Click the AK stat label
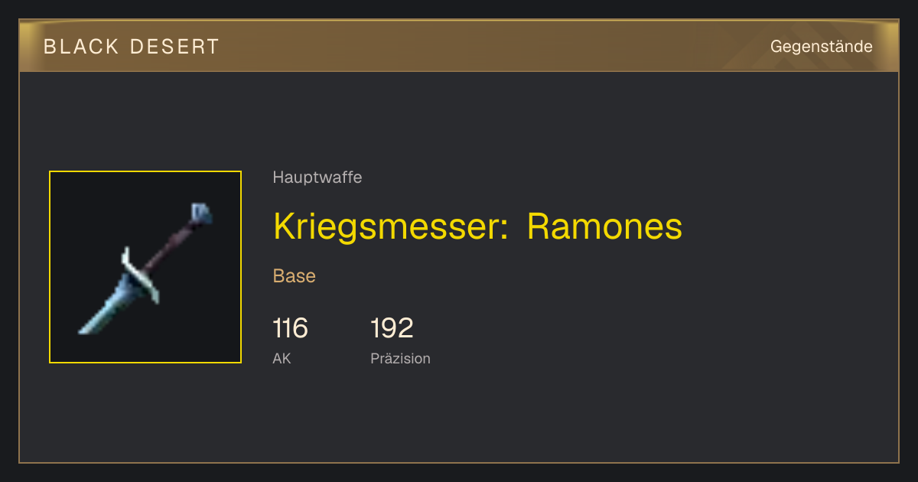 (282, 358)
